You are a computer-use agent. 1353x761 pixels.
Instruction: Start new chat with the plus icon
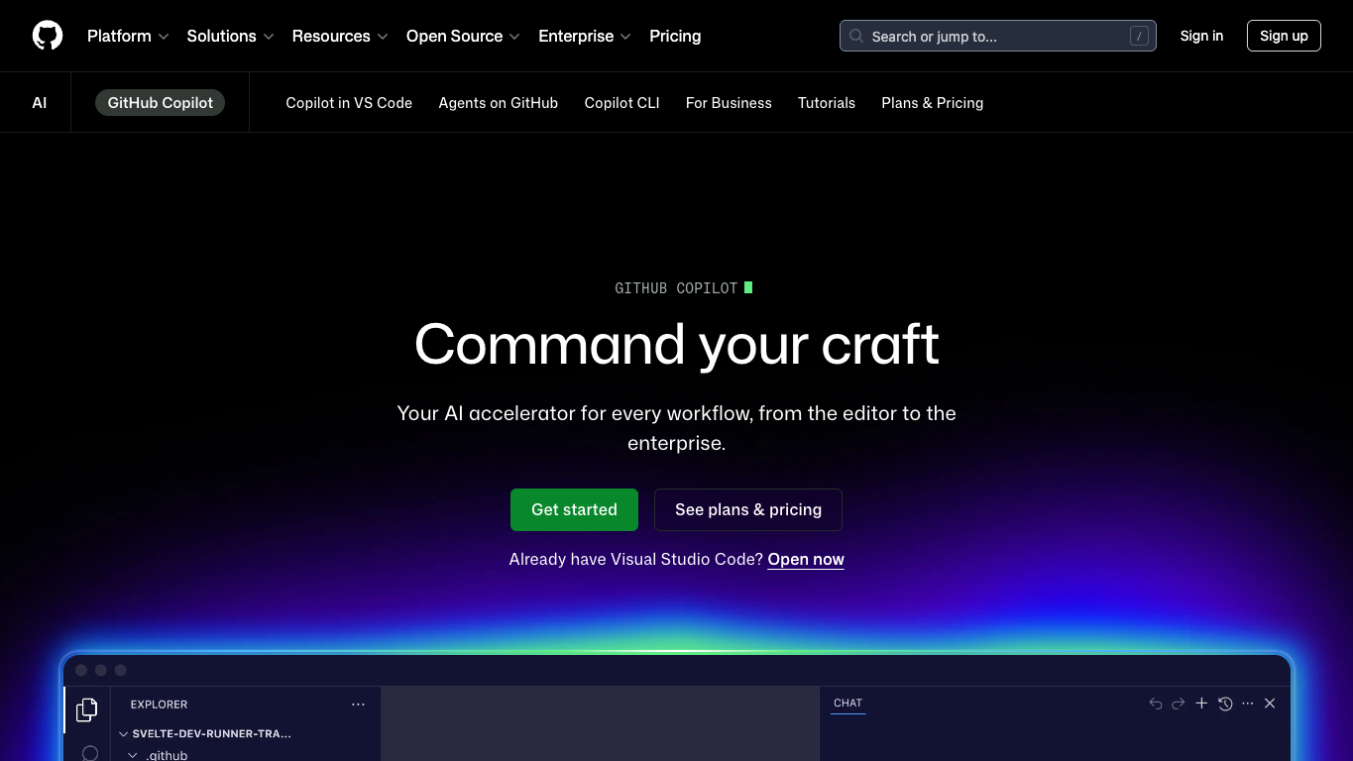click(x=1201, y=704)
